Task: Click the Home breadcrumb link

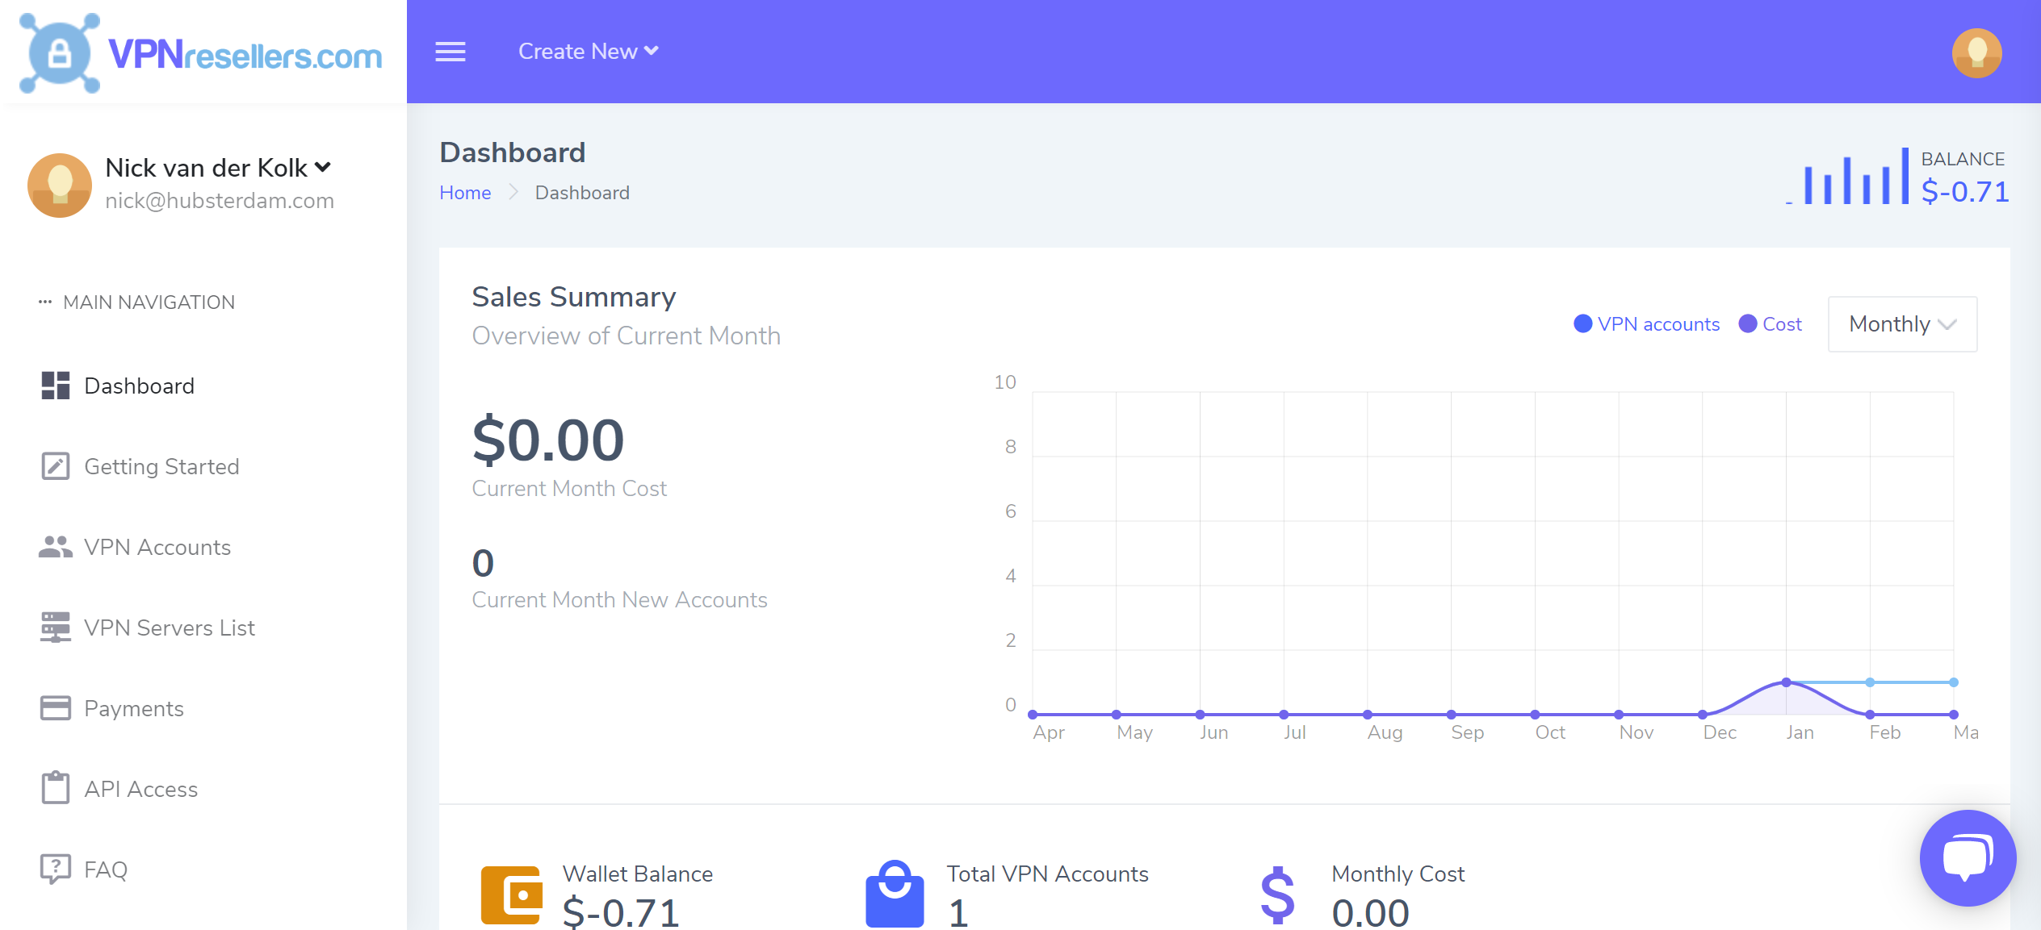Action: [466, 193]
